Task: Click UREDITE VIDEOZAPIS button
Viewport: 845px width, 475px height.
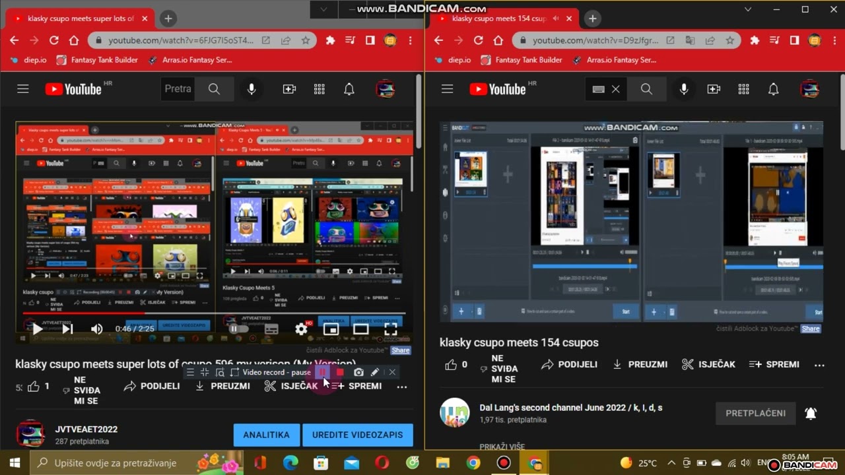Action: 357,435
